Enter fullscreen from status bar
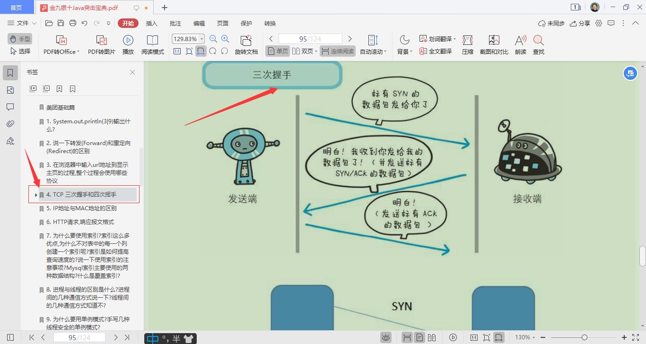The width and height of the screenshot is (646, 344). coord(636,337)
